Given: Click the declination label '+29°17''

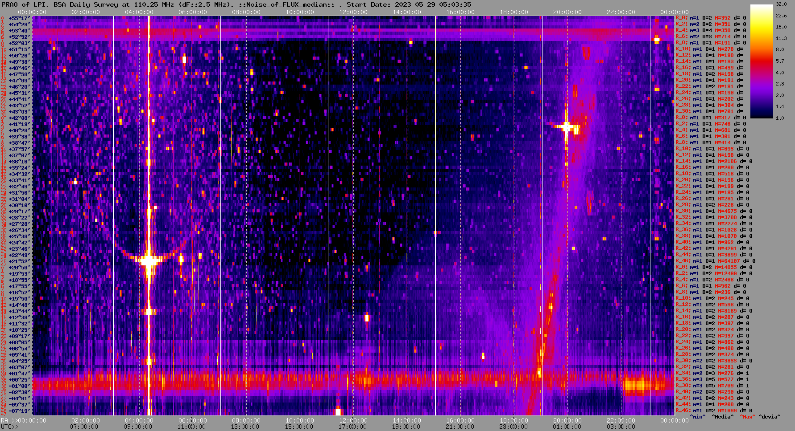Looking at the screenshot, I should pos(19,211).
